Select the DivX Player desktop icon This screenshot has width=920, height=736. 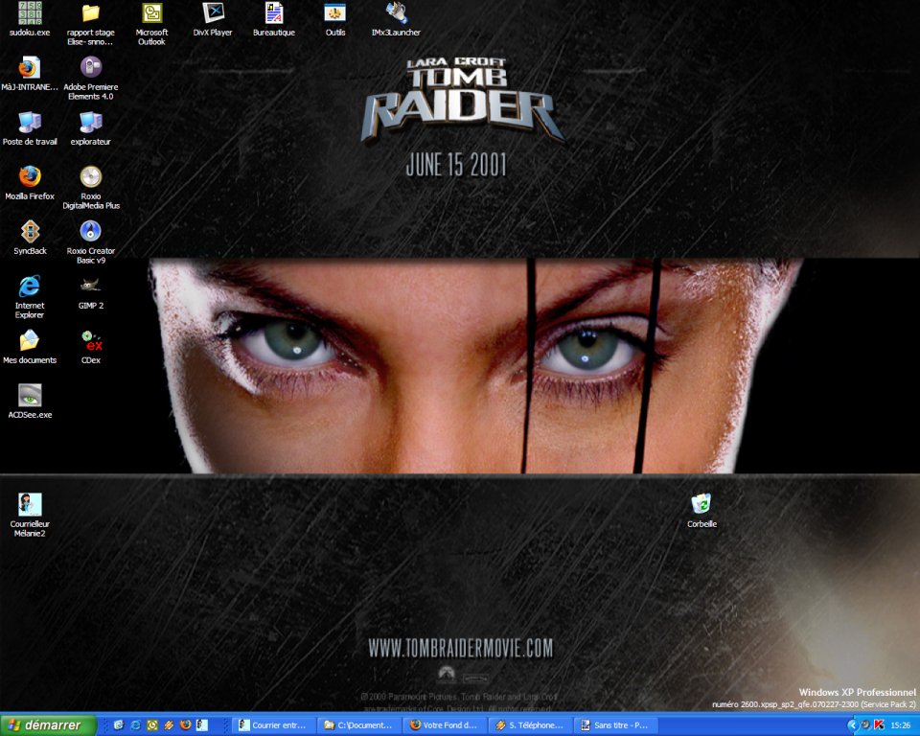point(213,19)
